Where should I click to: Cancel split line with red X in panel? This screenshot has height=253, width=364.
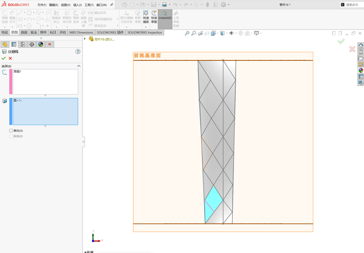pos(10,58)
